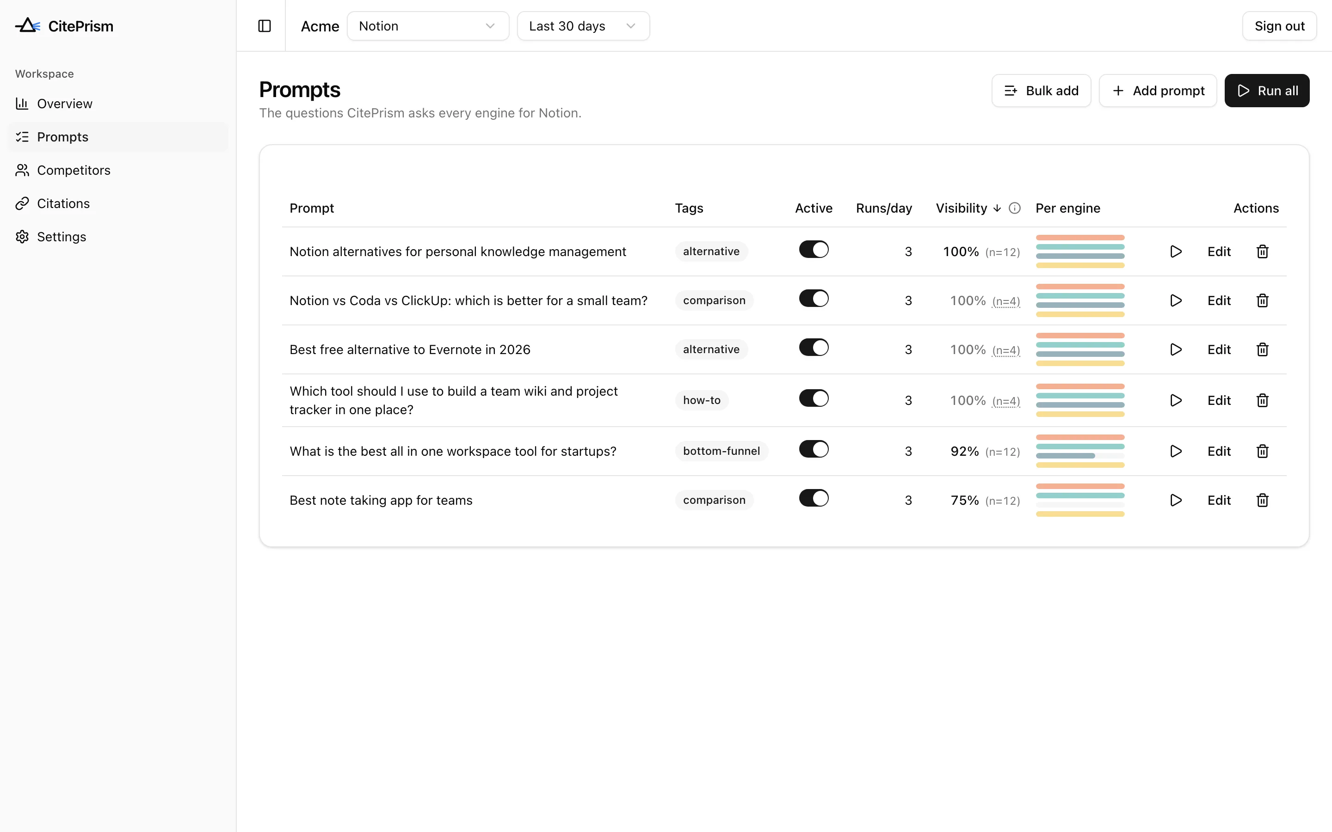
Task: Open Settings from the sidebar
Action: [x=117, y=237]
